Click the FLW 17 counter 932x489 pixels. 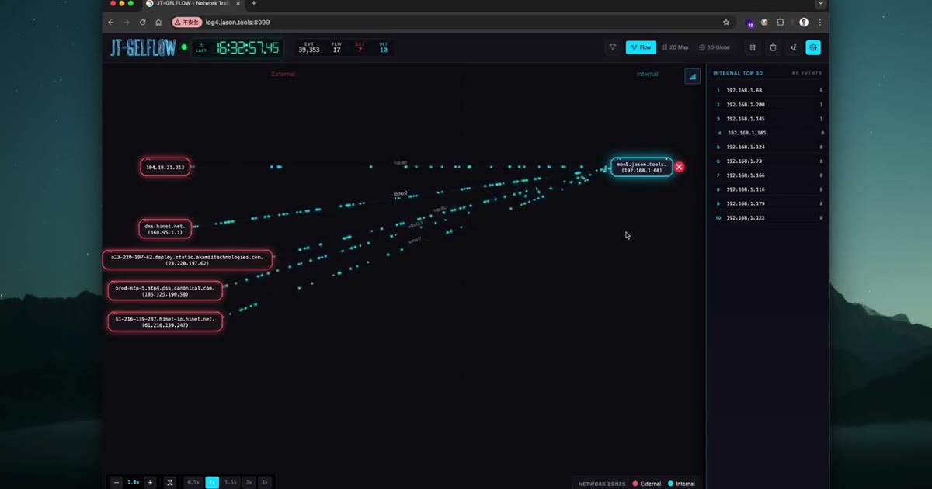click(x=336, y=48)
